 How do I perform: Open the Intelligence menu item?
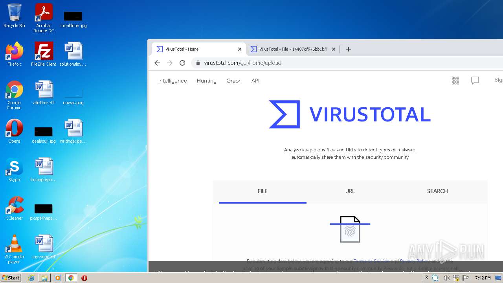(173, 81)
